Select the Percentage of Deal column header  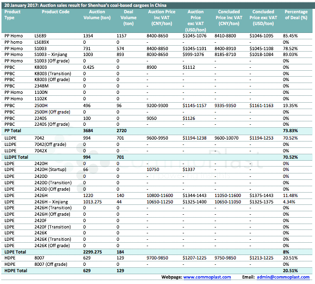296,17
